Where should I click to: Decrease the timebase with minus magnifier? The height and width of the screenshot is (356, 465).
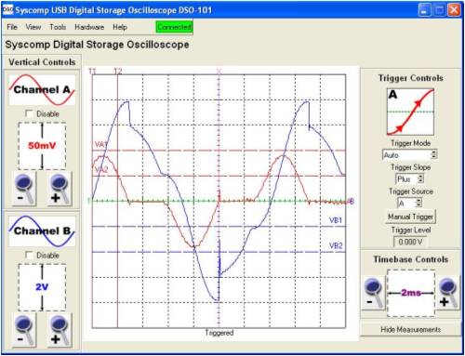[x=374, y=293]
